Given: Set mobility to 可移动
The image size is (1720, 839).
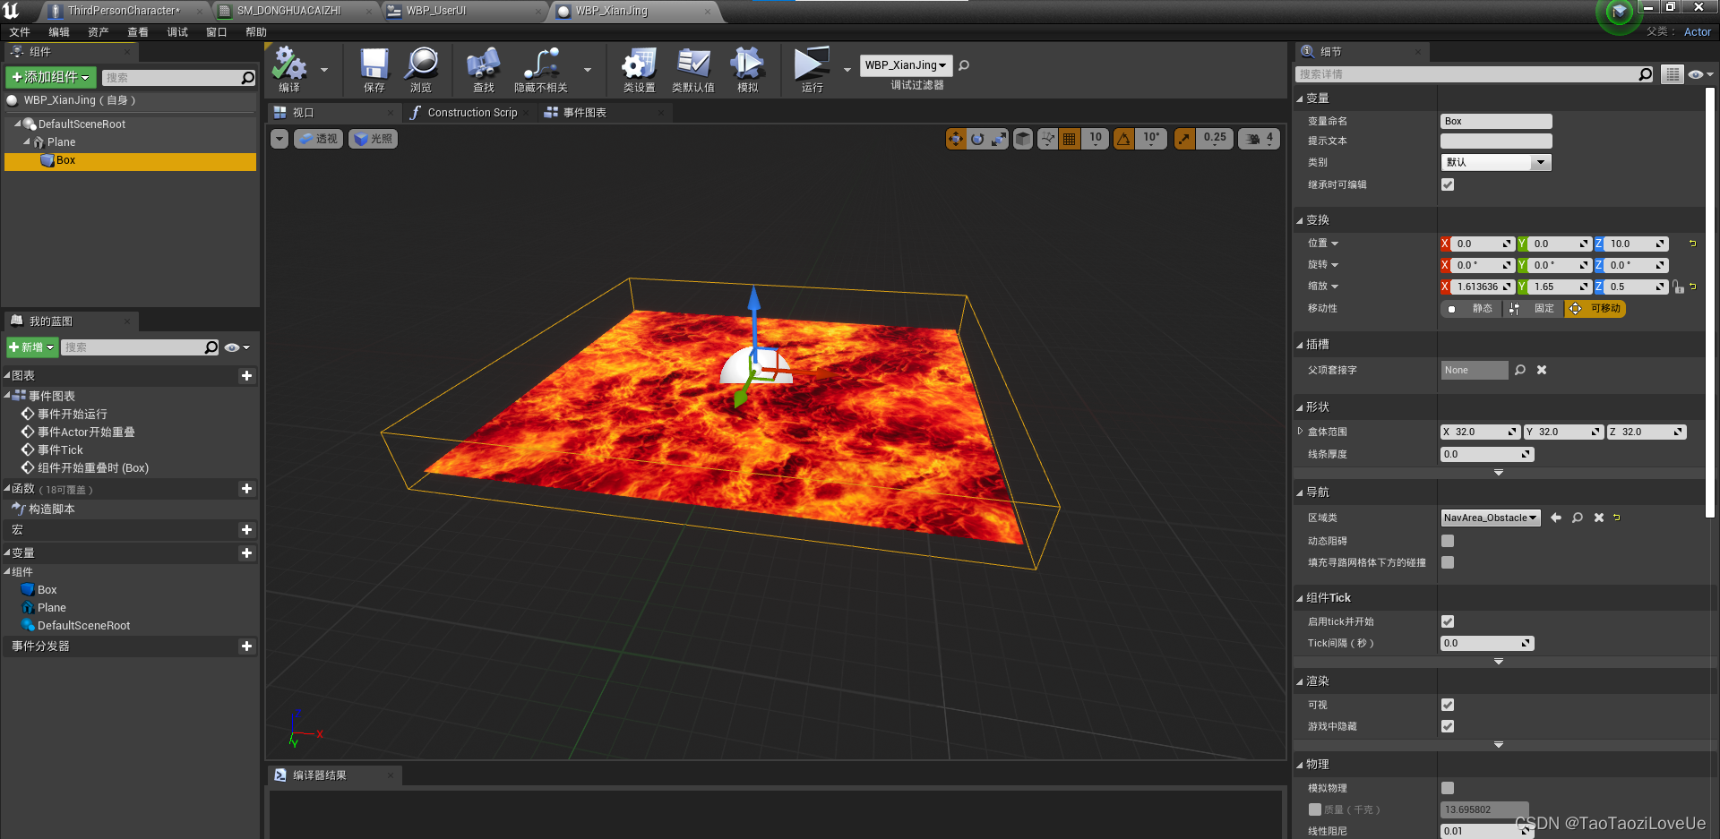Looking at the screenshot, I should (x=1595, y=308).
